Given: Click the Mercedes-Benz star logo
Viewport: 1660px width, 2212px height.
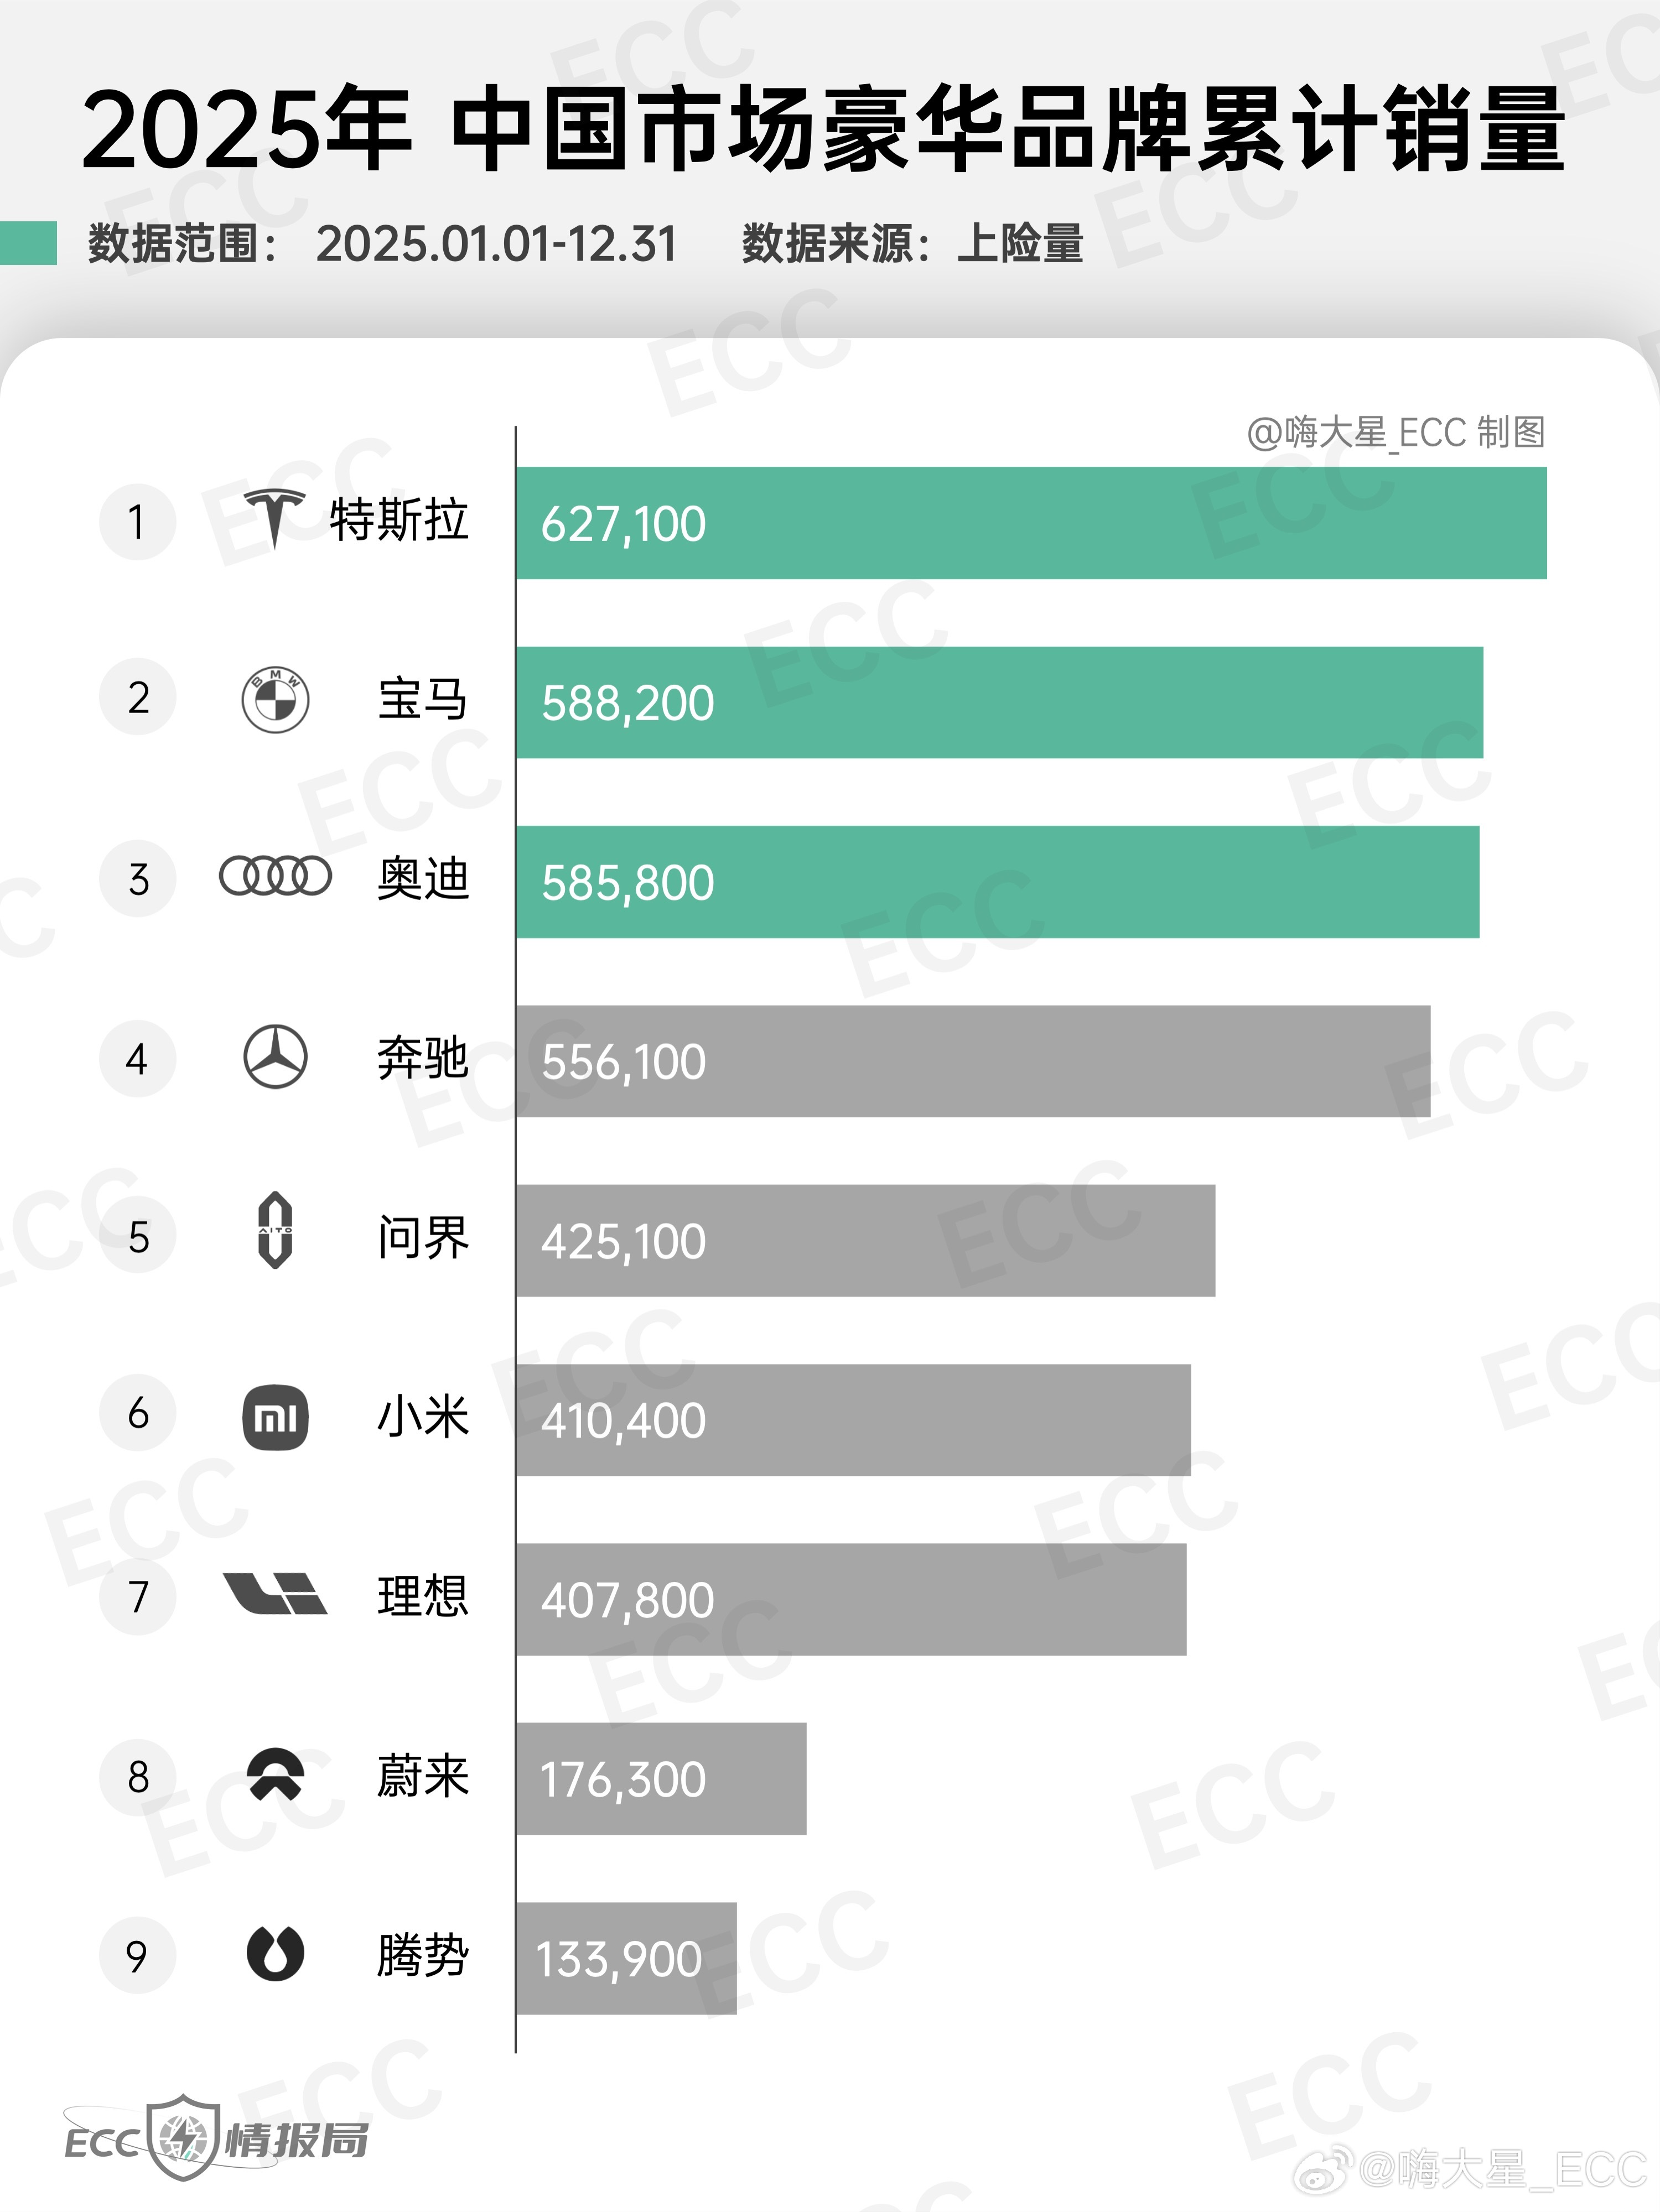Looking at the screenshot, I should click(275, 1057).
